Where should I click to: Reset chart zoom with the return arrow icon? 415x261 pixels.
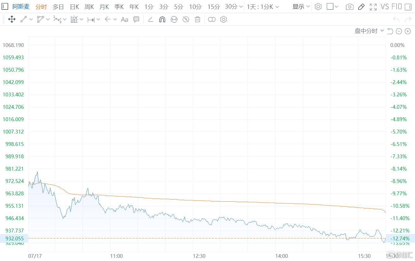tap(390, 31)
